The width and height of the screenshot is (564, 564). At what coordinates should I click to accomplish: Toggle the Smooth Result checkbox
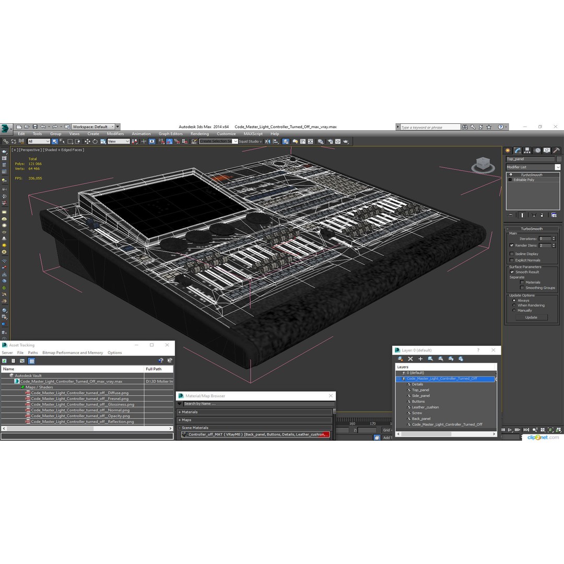512,272
